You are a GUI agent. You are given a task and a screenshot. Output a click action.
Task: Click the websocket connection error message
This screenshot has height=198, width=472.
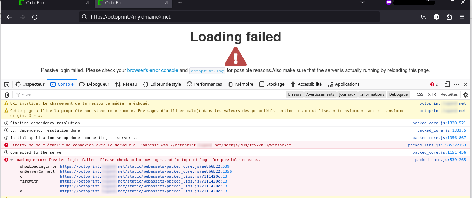point(152,145)
